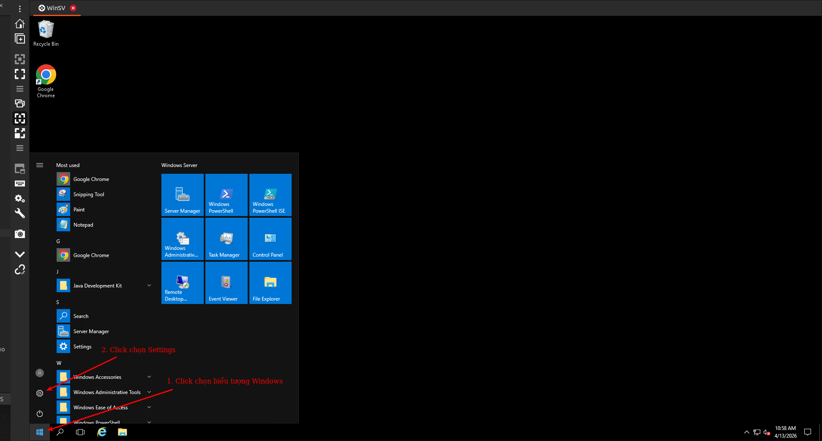822x441 pixels.
Task: Click the 'Most used' list heading
Action: (68, 165)
